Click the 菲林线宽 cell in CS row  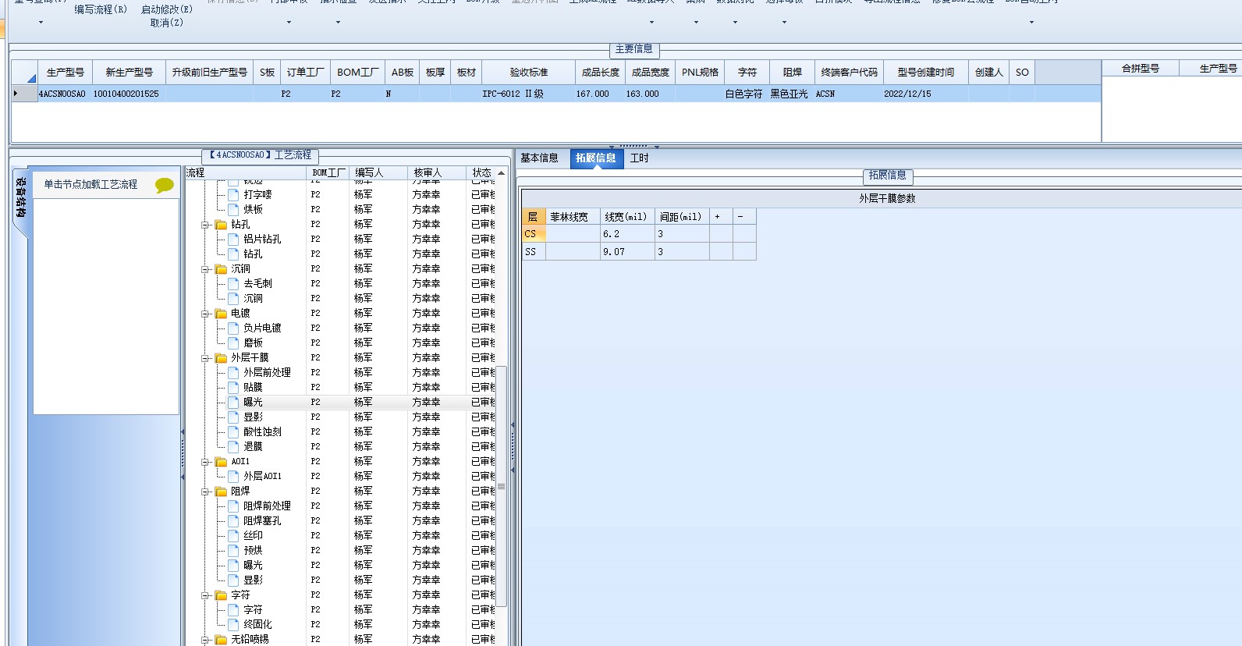(x=573, y=234)
